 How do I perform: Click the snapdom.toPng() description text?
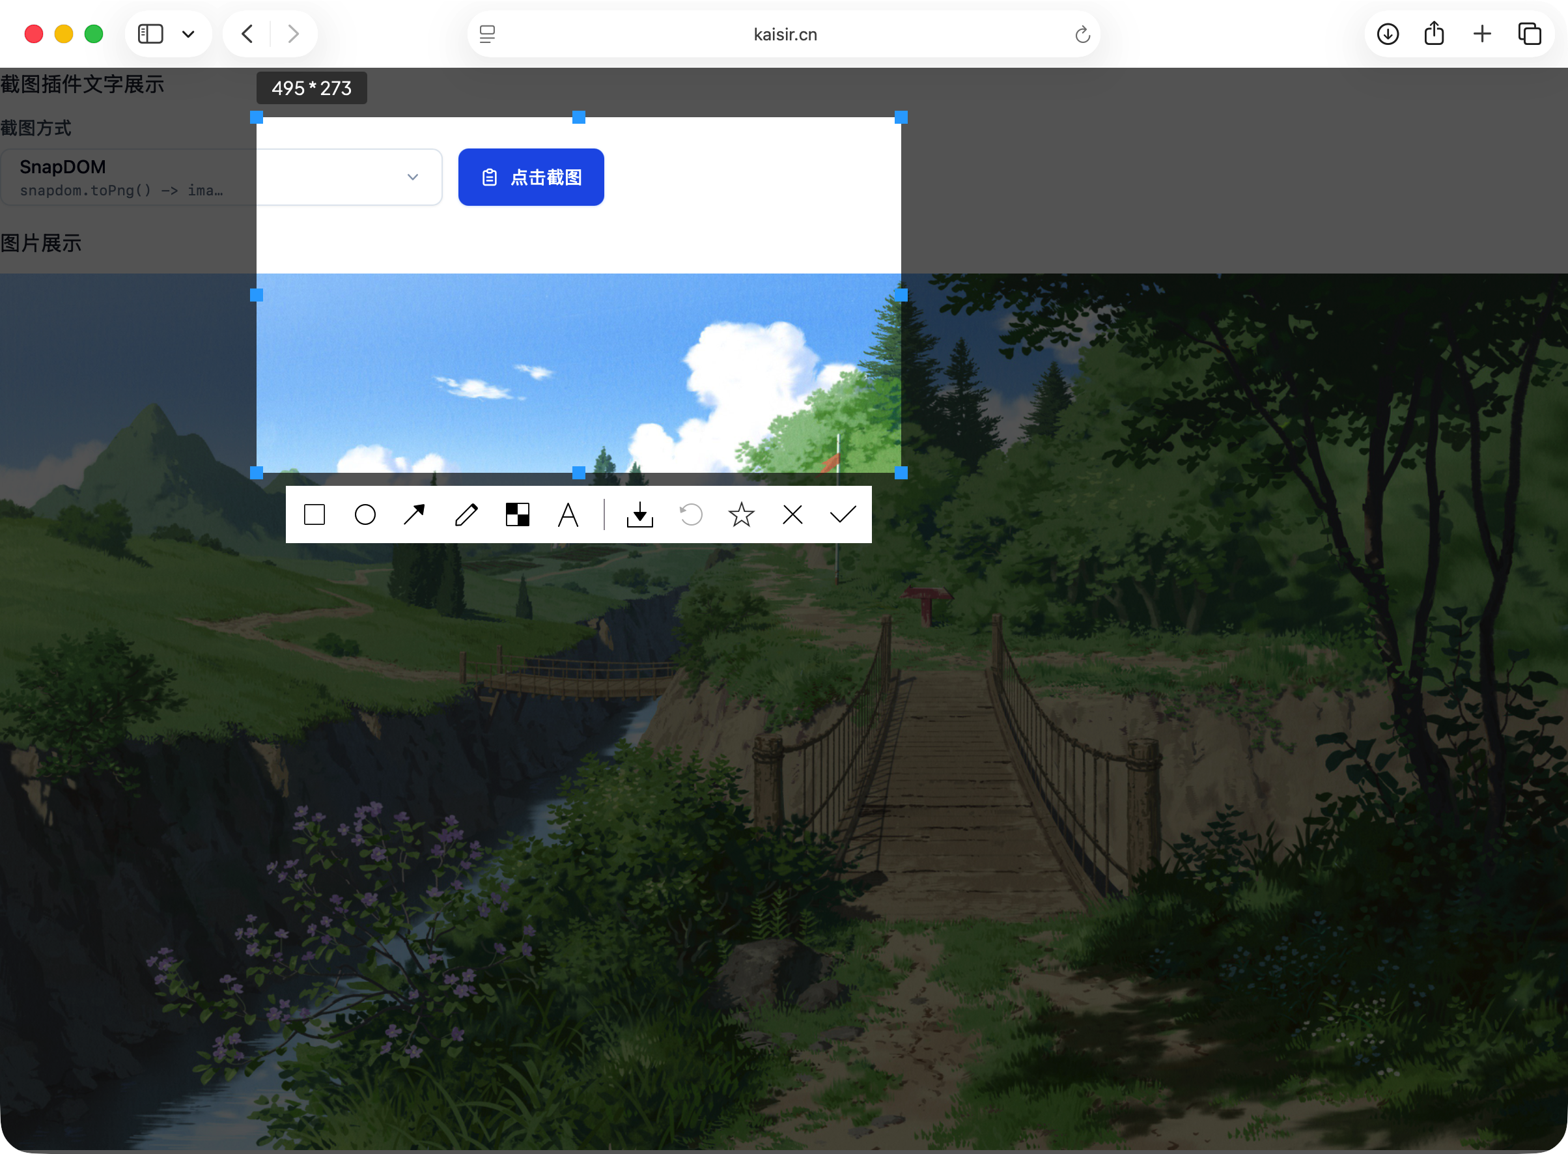(x=122, y=191)
